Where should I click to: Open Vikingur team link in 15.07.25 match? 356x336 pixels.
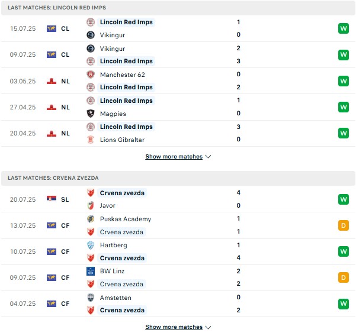[113, 35]
